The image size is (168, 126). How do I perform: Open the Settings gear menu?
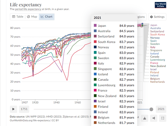pyautogui.click(x=157, y=17)
